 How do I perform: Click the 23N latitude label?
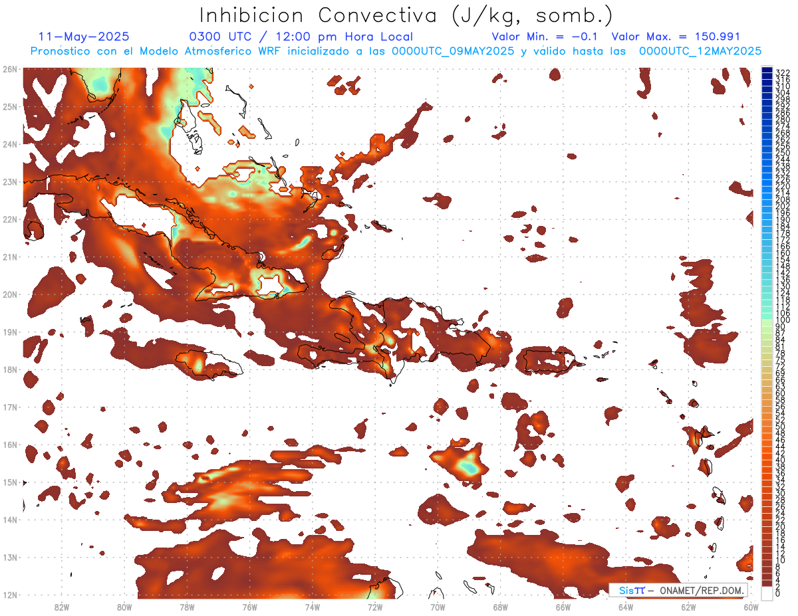[x=10, y=182]
